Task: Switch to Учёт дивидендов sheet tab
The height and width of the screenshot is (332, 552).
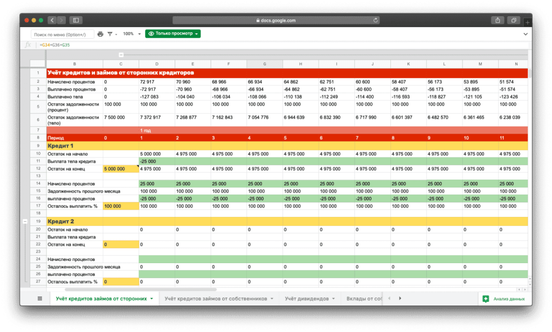Action: click(x=309, y=298)
